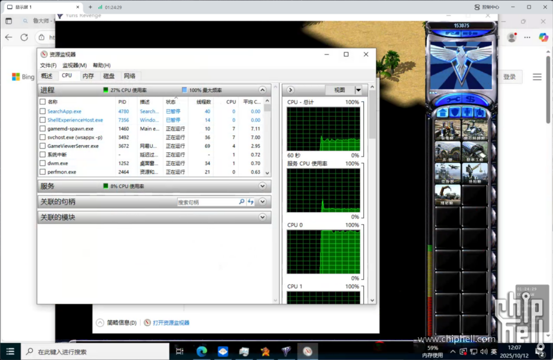Click the 登录 button on Bing page

coord(509,77)
